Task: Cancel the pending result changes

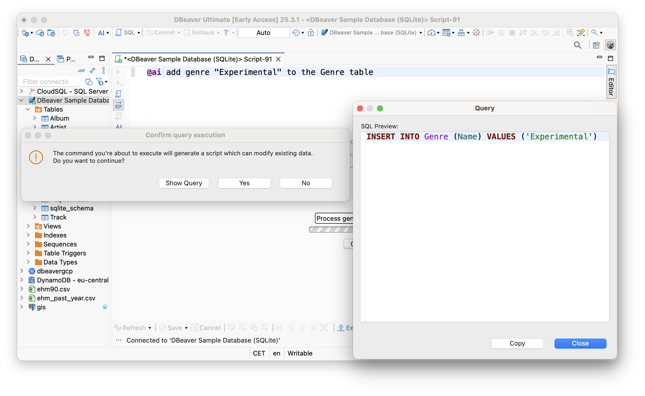Action: tap(206, 328)
